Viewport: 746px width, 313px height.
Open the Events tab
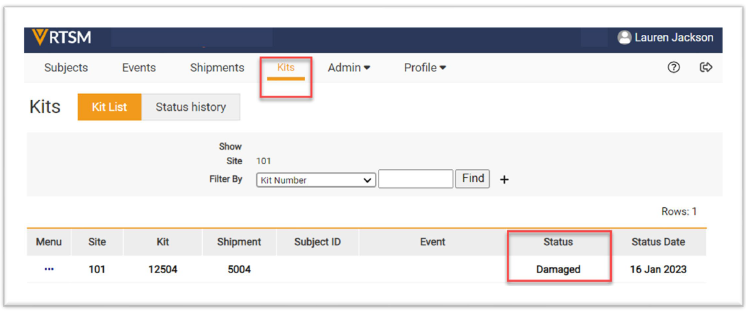click(x=139, y=68)
